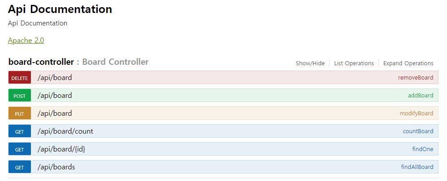Click the removeBoard operation name
The width and height of the screenshot is (447, 181).
tap(416, 78)
